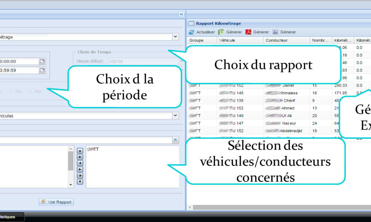
Task: Open the calendar picker for the 23:59:59 end date
Action: click(42, 70)
